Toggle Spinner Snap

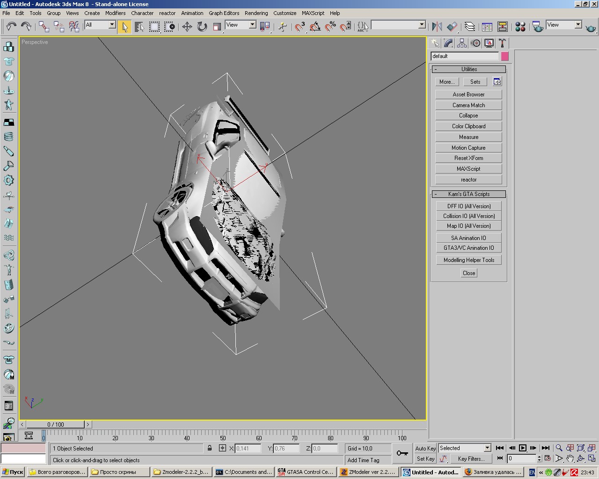tap(345, 26)
